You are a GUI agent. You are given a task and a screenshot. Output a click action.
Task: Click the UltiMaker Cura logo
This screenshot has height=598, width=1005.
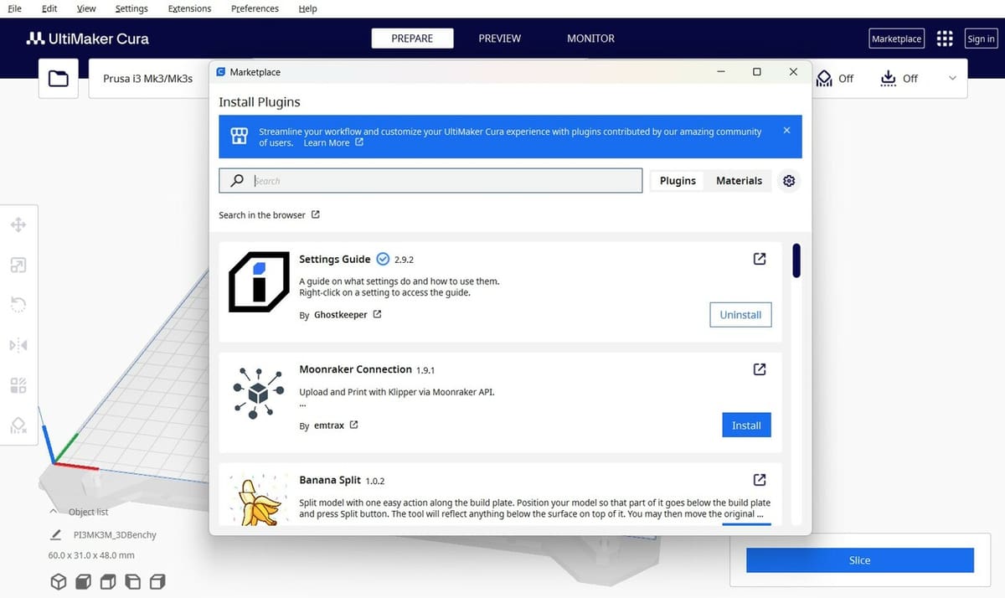coord(87,39)
